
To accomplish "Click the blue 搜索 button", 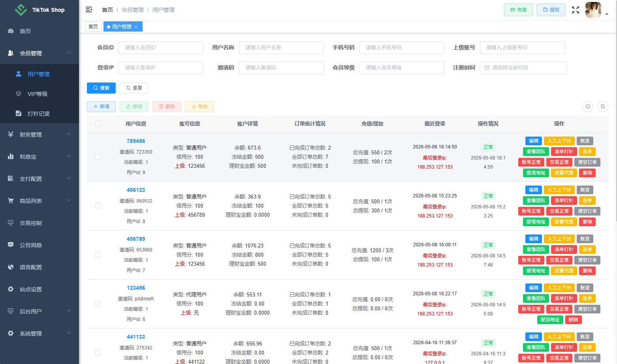I will (101, 88).
